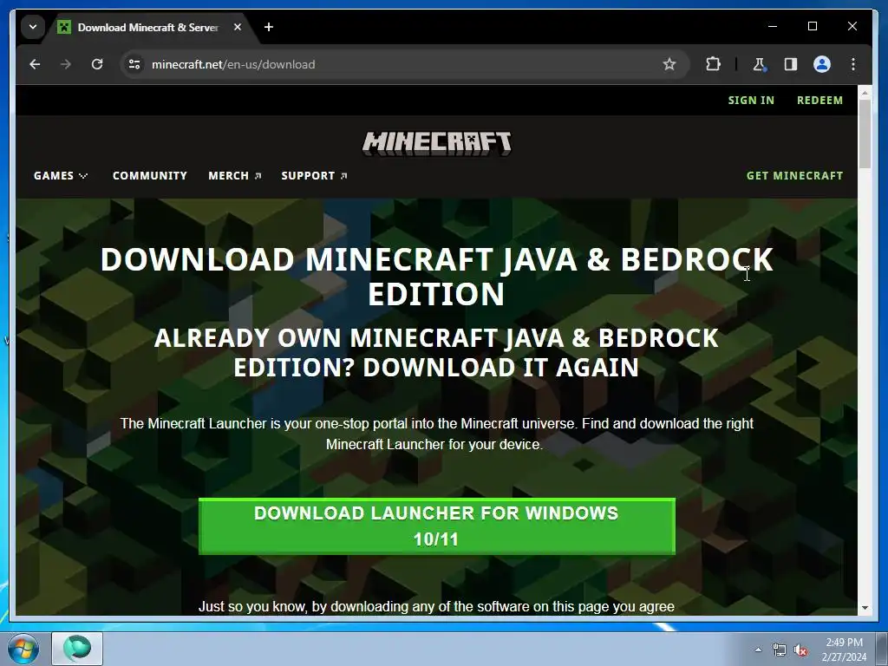Open the taskbar clock showing 2:49 PM
Viewport: 888px width, 666px height.
844,650
